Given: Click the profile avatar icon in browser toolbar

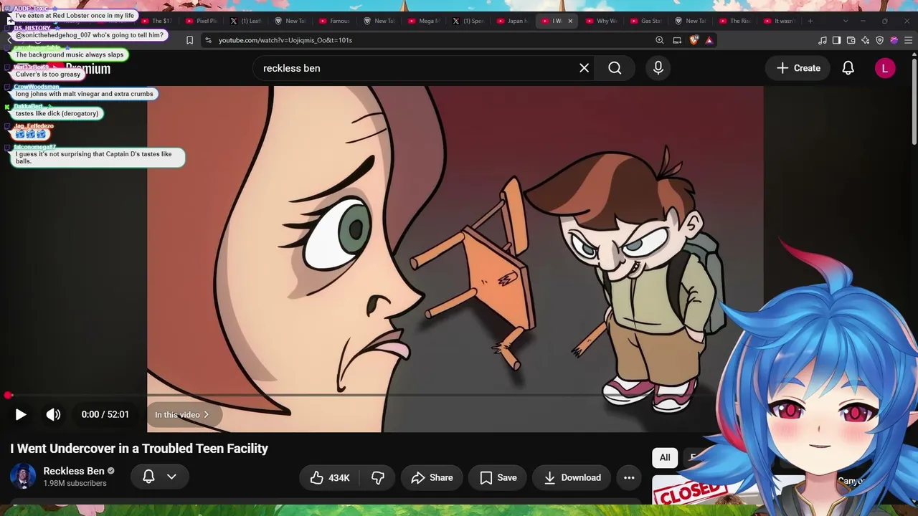Looking at the screenshot, I should [894, 40].
